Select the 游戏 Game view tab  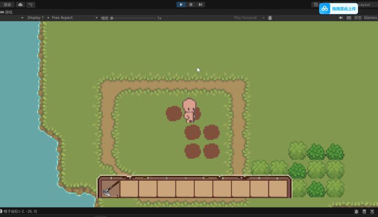(6, 12)
